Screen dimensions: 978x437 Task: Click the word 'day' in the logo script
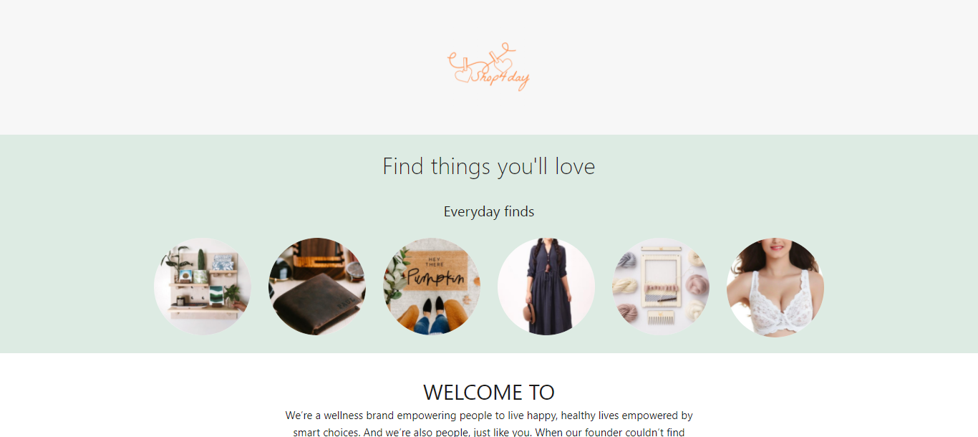518,80
